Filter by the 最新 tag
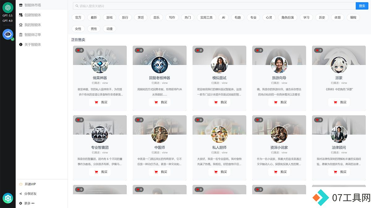Image resolution: width=371 pixels, height=208 pixels. pyautogui.click(x=94, y=18)
